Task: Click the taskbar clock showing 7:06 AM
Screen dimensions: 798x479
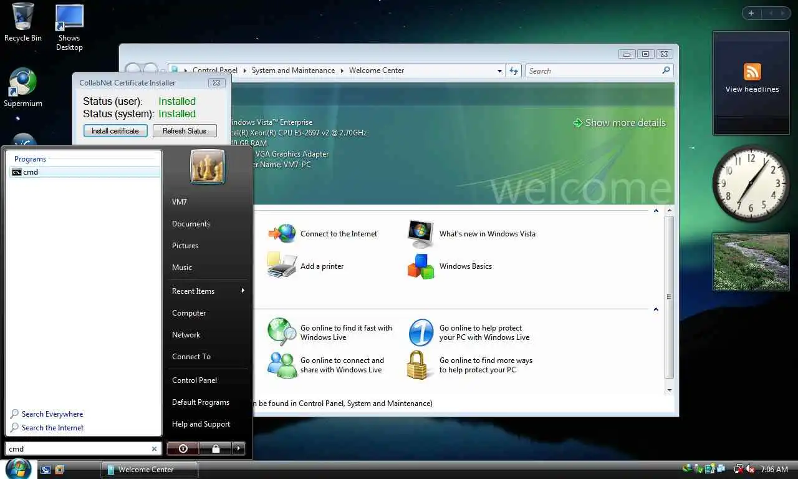Action: (x=774, y=469)
